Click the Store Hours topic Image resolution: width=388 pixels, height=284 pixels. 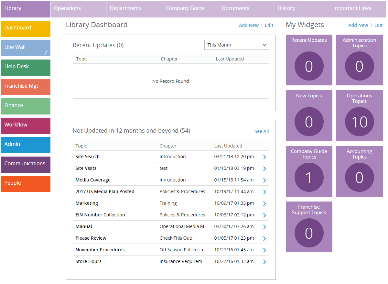click(89, 261)
